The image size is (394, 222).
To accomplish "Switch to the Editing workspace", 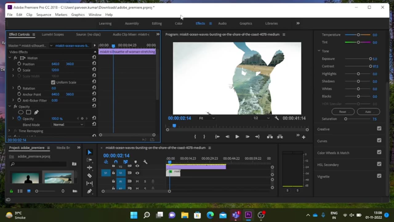I will [157, 23].
